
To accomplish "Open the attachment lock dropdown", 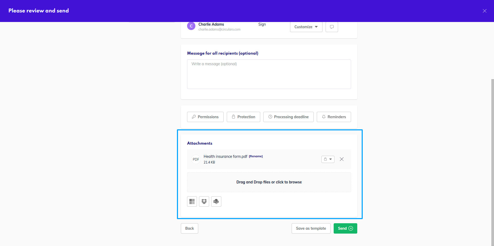I will [x=328, y=159].
